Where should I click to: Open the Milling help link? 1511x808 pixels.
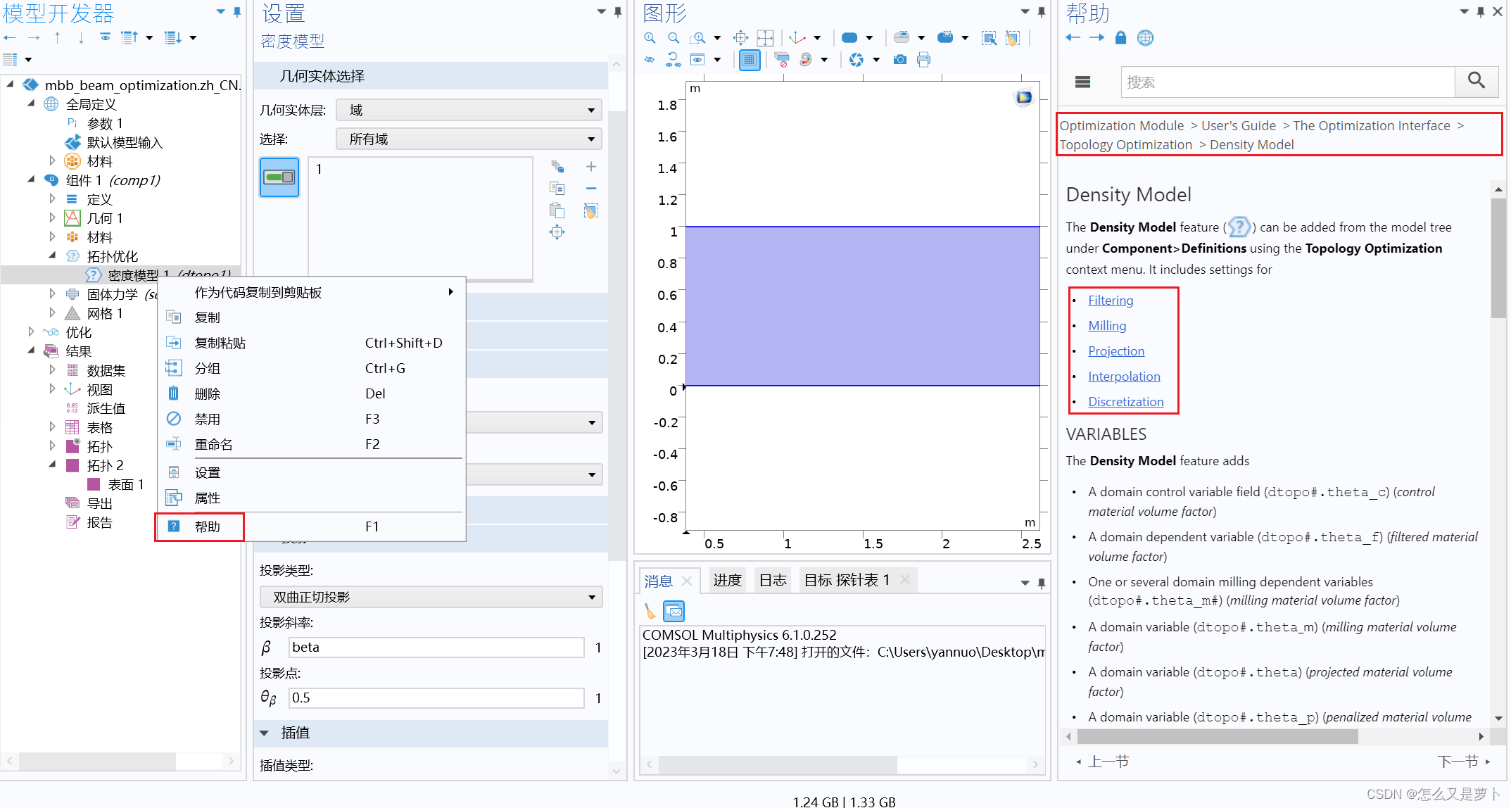click(1107, 326)
